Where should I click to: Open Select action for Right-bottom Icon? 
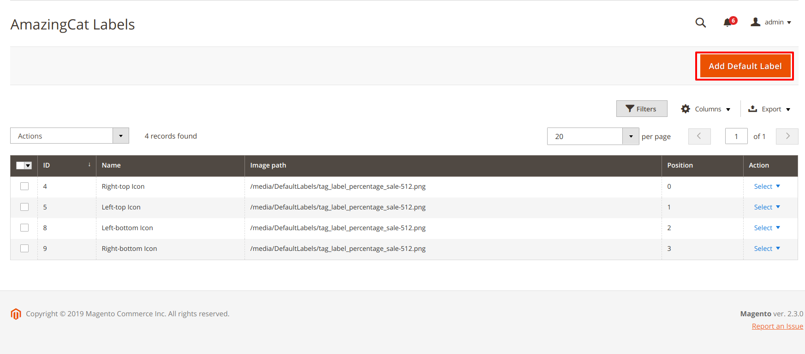tap(767, 249)
